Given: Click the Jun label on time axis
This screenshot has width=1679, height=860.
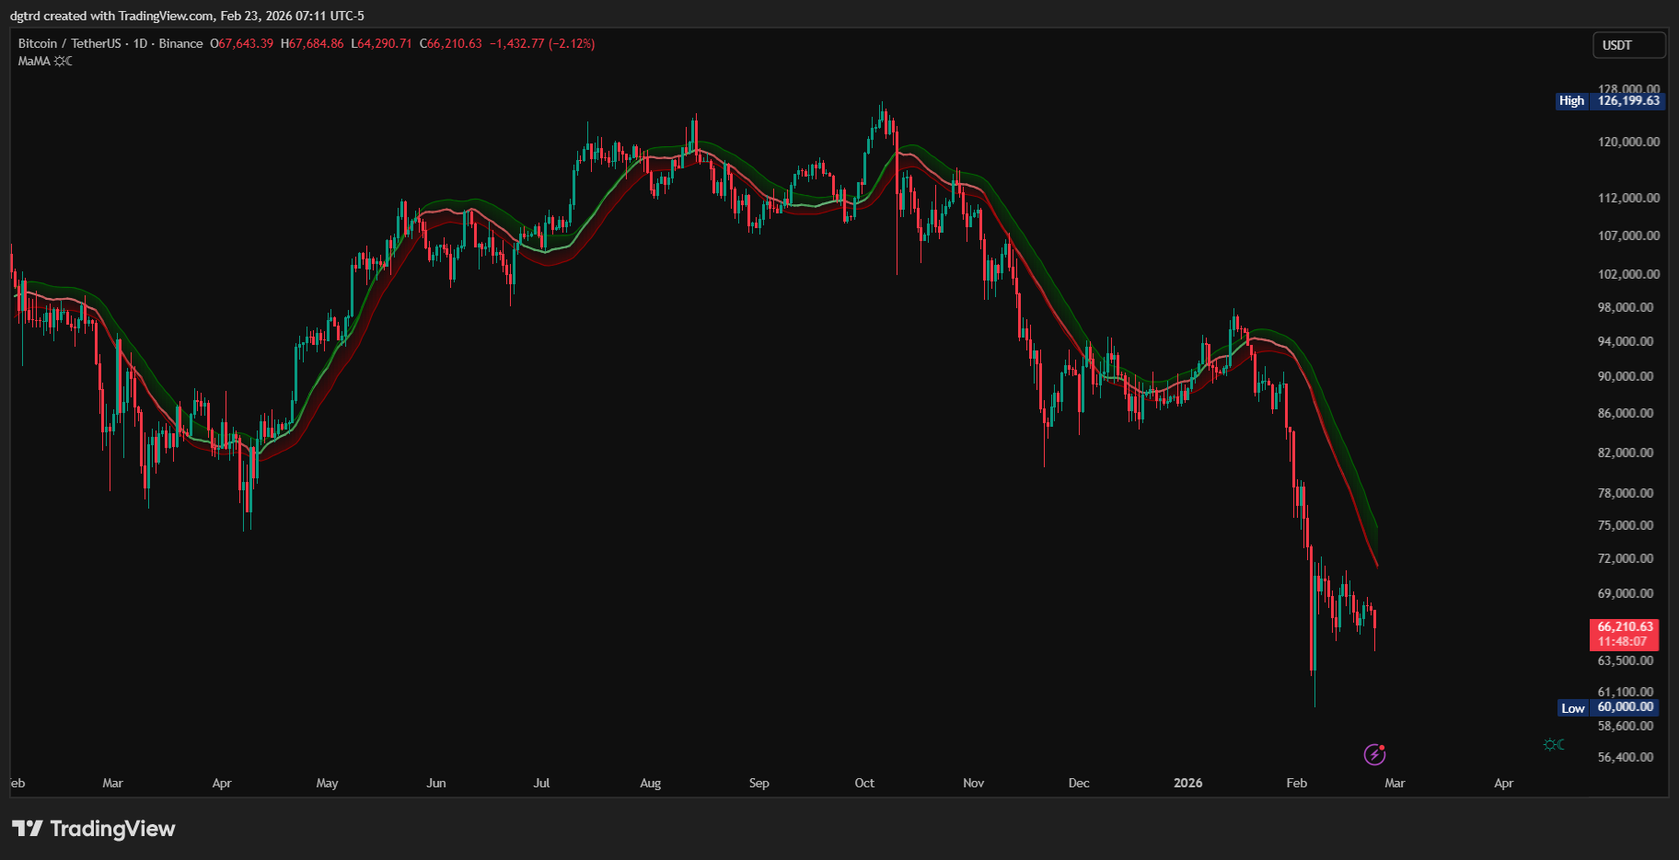Looking at the screenshot, I should 436,783.
